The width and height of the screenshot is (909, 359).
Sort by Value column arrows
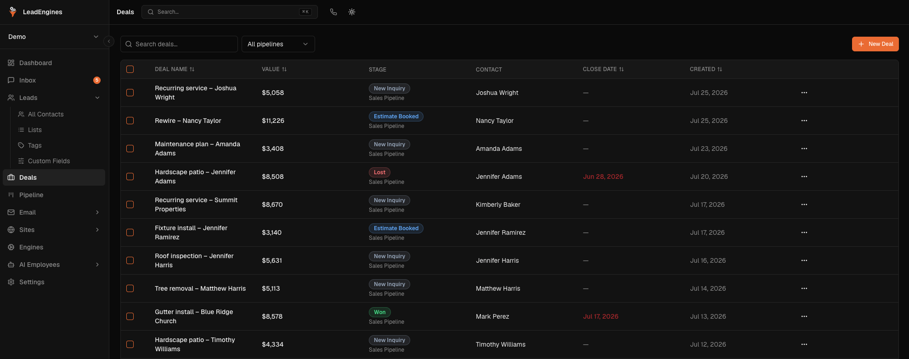click(x=284, y=69)
